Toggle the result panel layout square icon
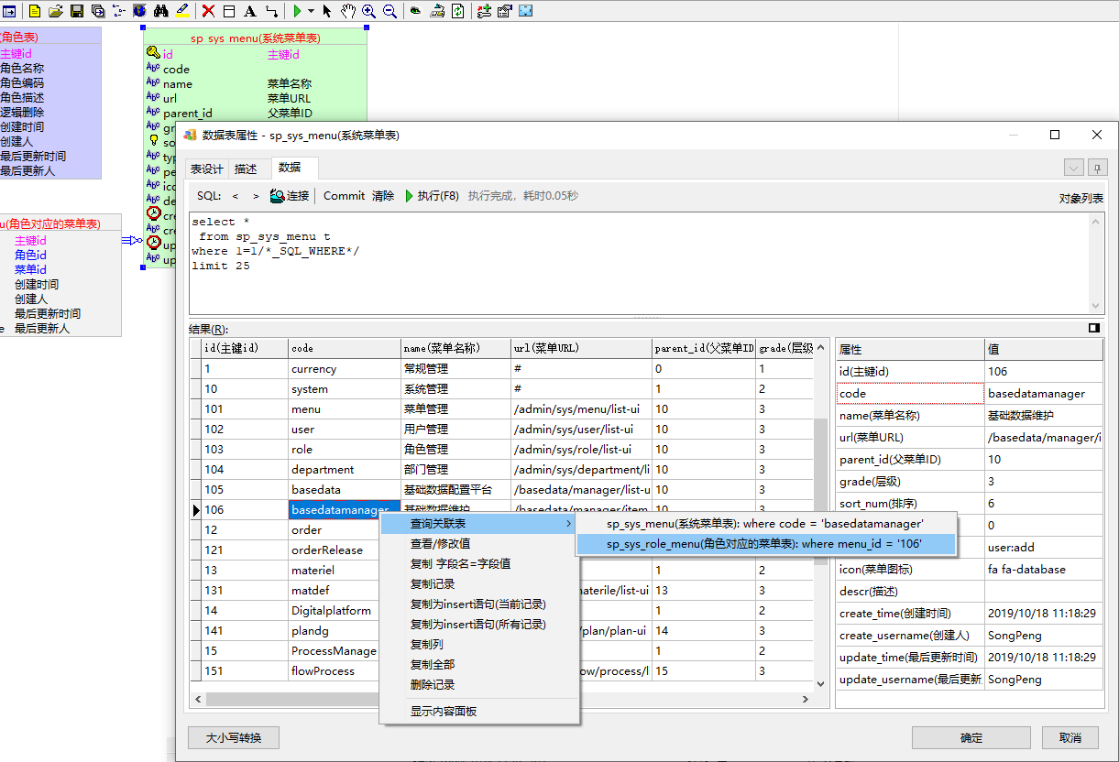Viewport: 1119px width, 762px height. [1094, 328]
